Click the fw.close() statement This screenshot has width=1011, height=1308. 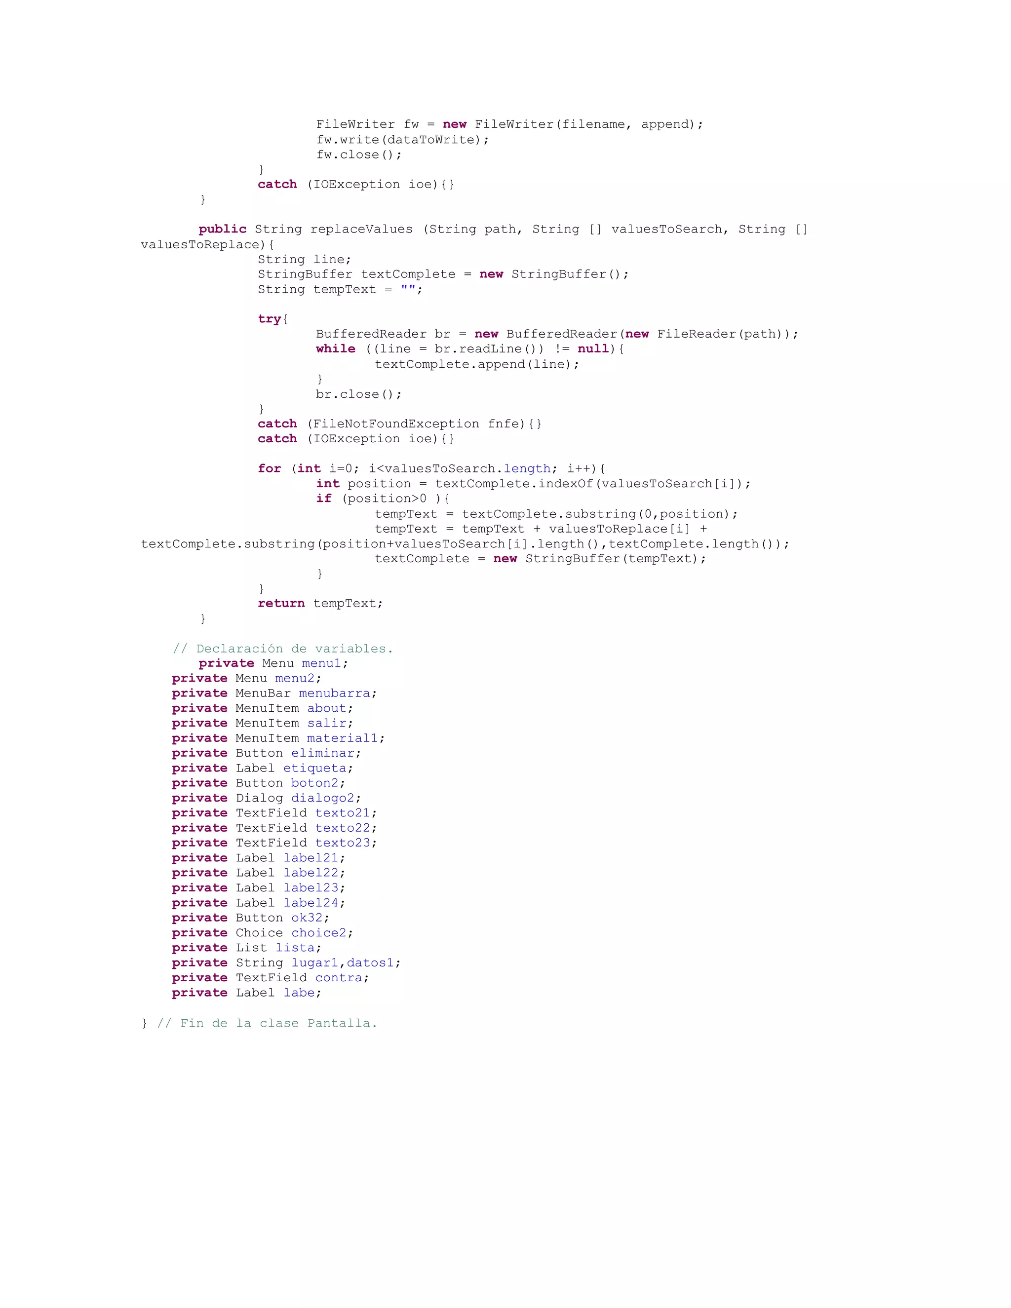coord(359,154)
